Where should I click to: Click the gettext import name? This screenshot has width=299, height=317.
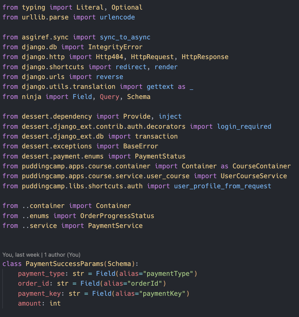[x=160, y=87]
